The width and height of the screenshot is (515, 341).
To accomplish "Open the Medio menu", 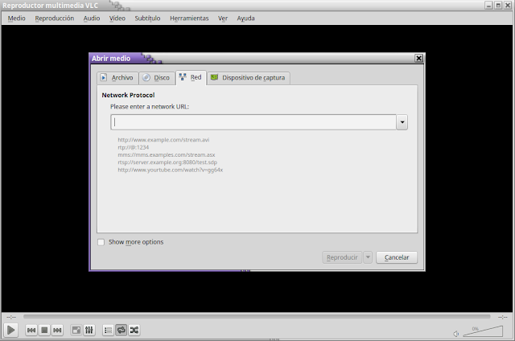I will click(16, 18).
